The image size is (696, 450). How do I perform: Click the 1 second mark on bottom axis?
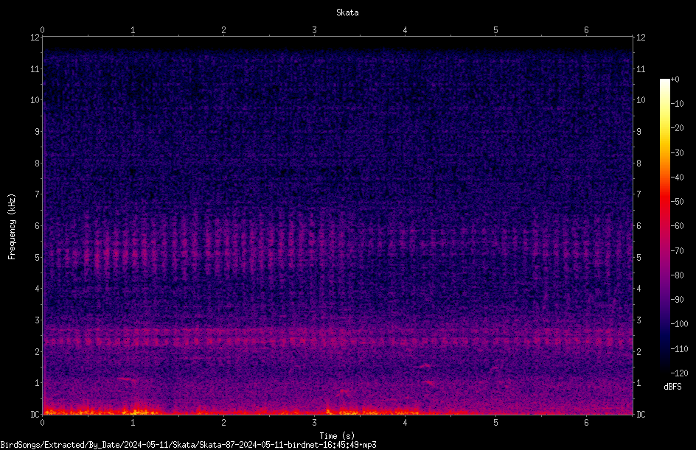point(133,423)
